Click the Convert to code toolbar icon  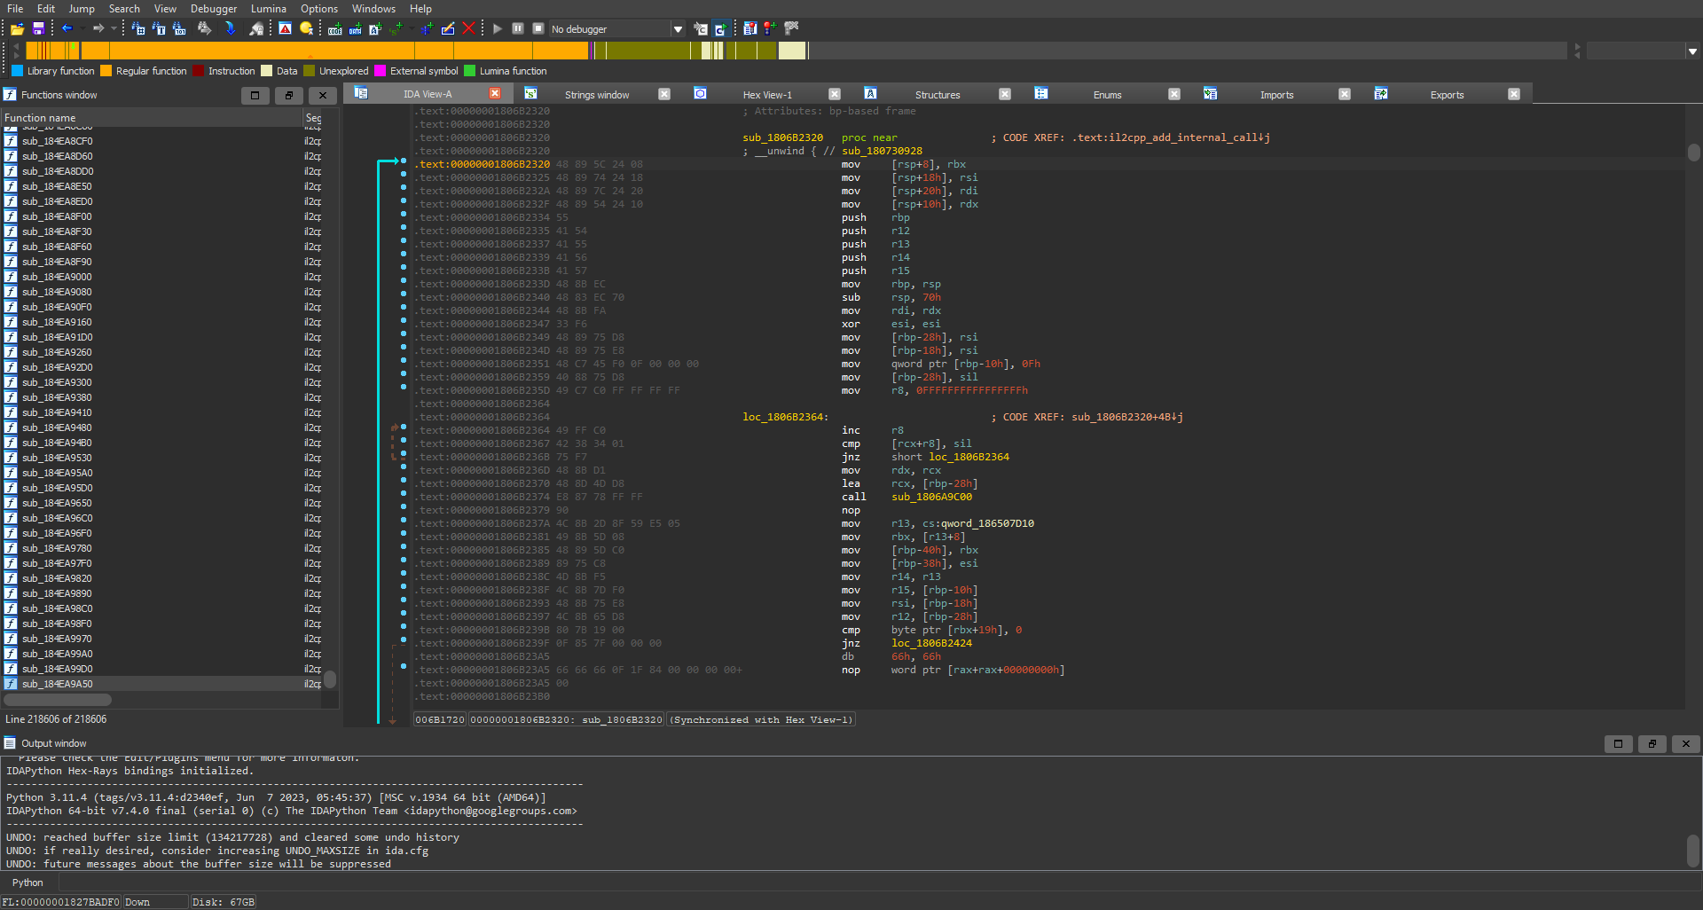pos(334,29)
